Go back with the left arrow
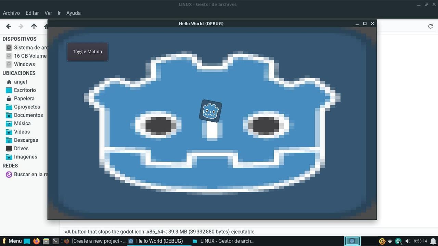Image resolution: width=438 pixels, height=246 pixels. pyautogui.click(x=9, y=26)
